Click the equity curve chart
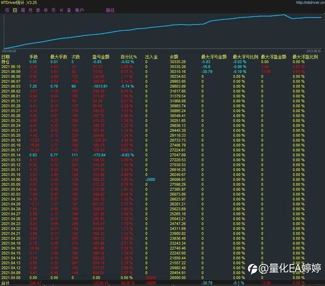Screen dimensions: 325x286 (x=163, y=31)
